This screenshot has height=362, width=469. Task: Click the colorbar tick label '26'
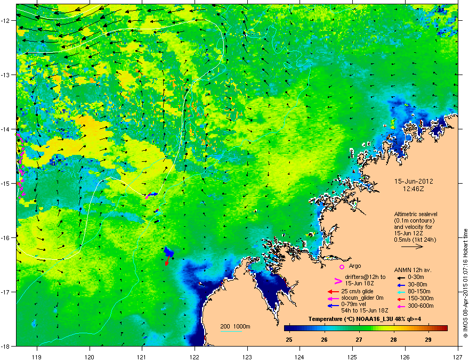pyautogui.click(x=324, y=340)
